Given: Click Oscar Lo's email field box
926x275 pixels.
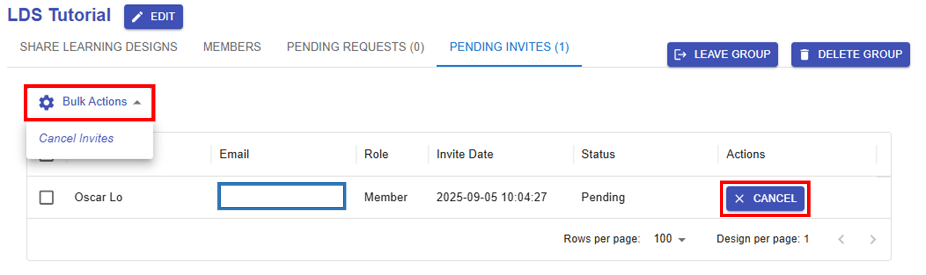Looking at the screenshot, I should [x=282, y=197].
